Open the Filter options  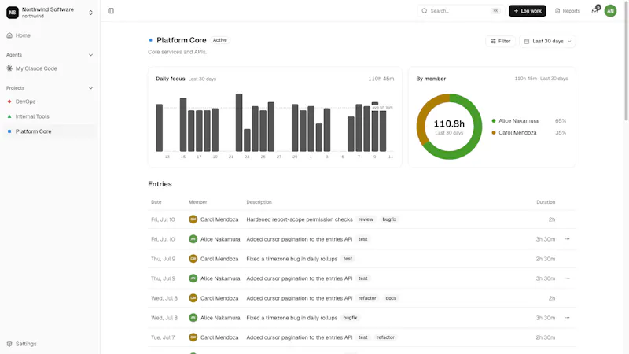[500, 42]
